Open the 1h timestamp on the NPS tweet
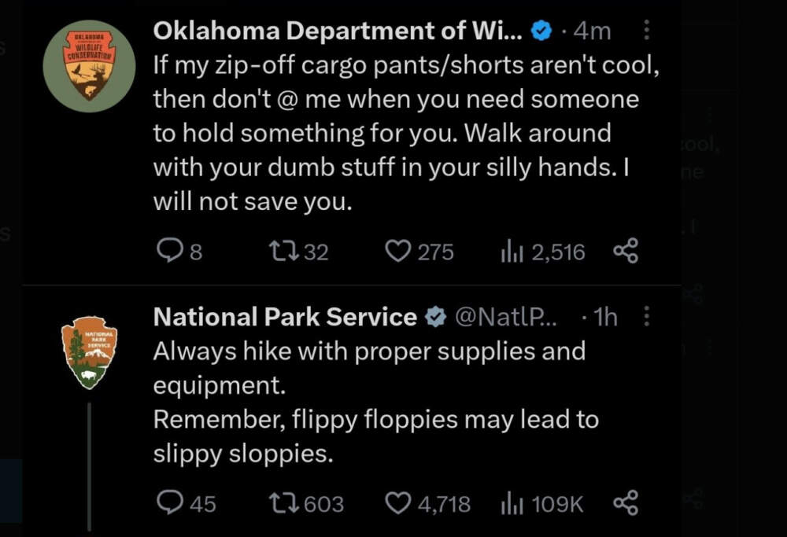This screenshot has width=787, height=537. (606, 317)
